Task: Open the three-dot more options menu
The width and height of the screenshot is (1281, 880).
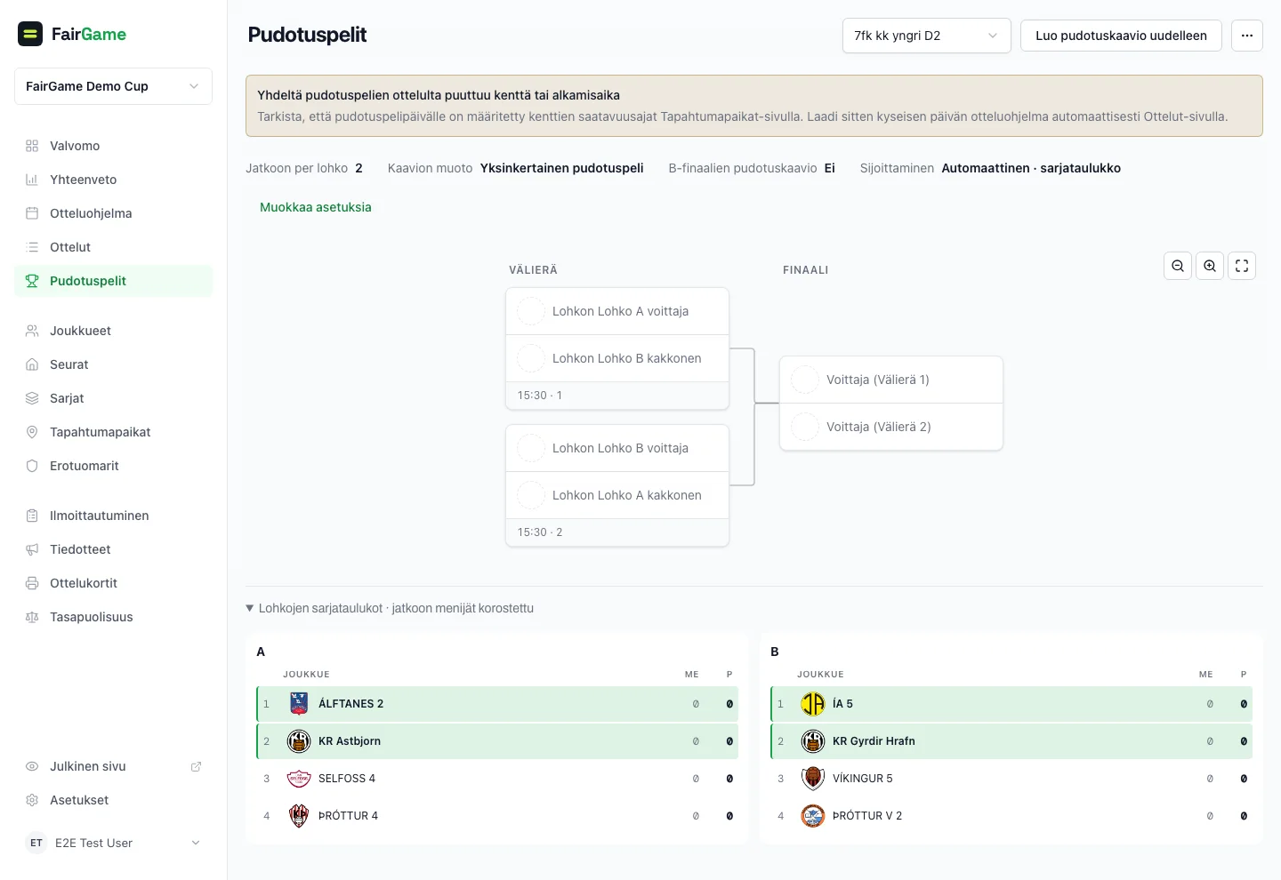Action: pos(1247,36)
